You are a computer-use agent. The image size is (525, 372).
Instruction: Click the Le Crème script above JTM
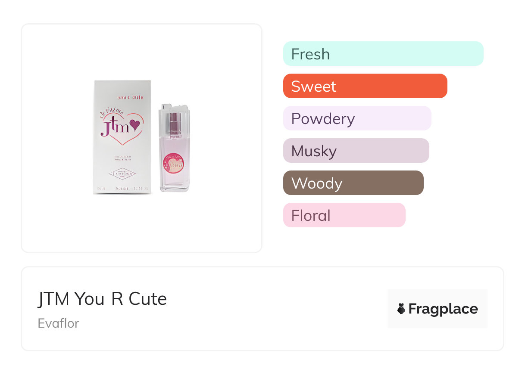112,112
